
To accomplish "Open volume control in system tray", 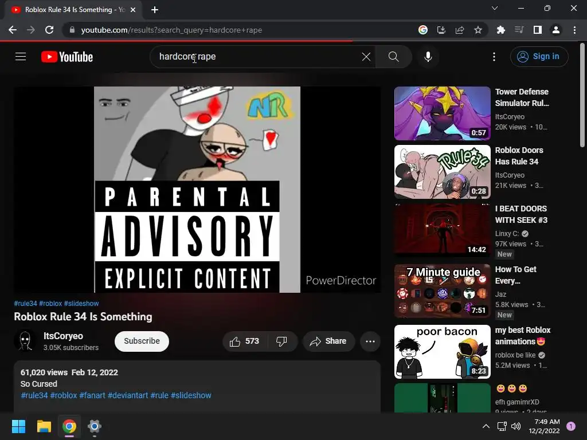I will [x=516, y=426].
